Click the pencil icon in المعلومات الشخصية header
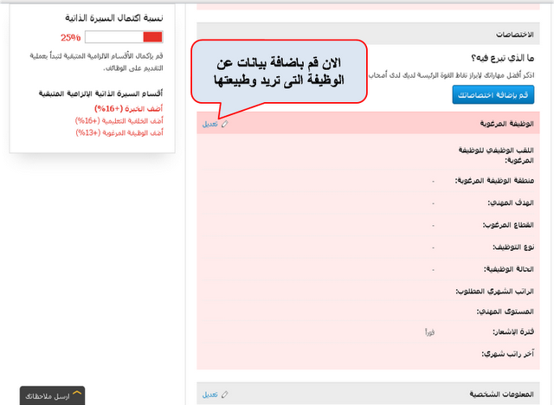Screen dimensions: 554x405 click(225, 395)
